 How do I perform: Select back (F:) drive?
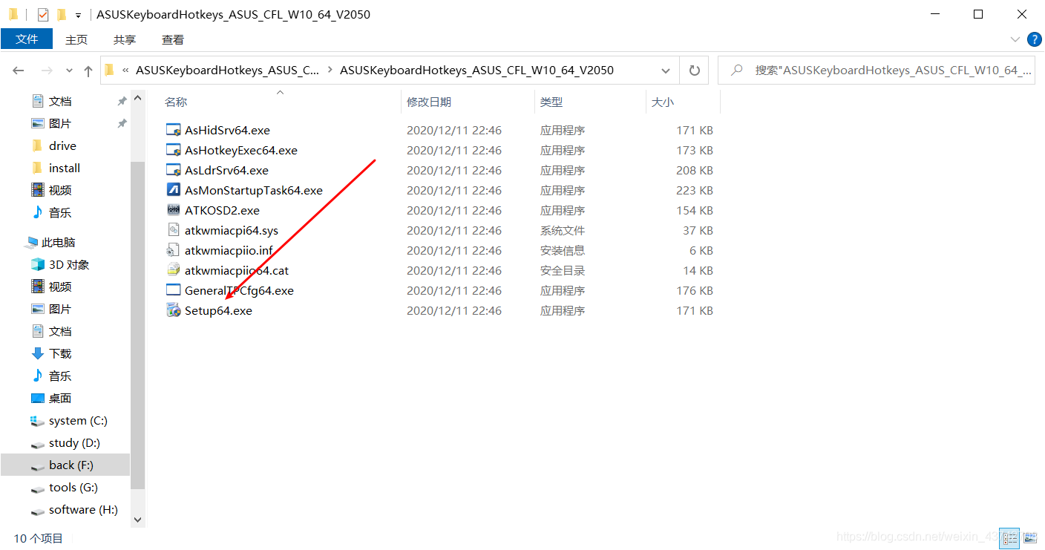point(65,465)
